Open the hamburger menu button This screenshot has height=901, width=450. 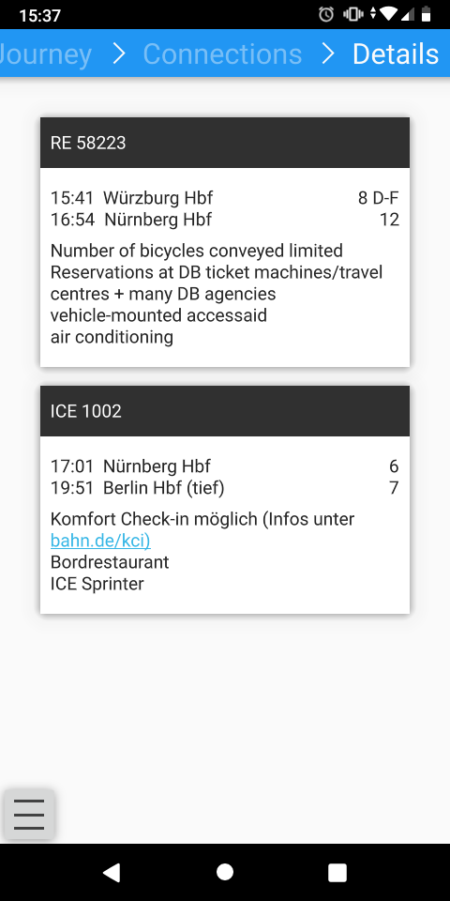29,814
